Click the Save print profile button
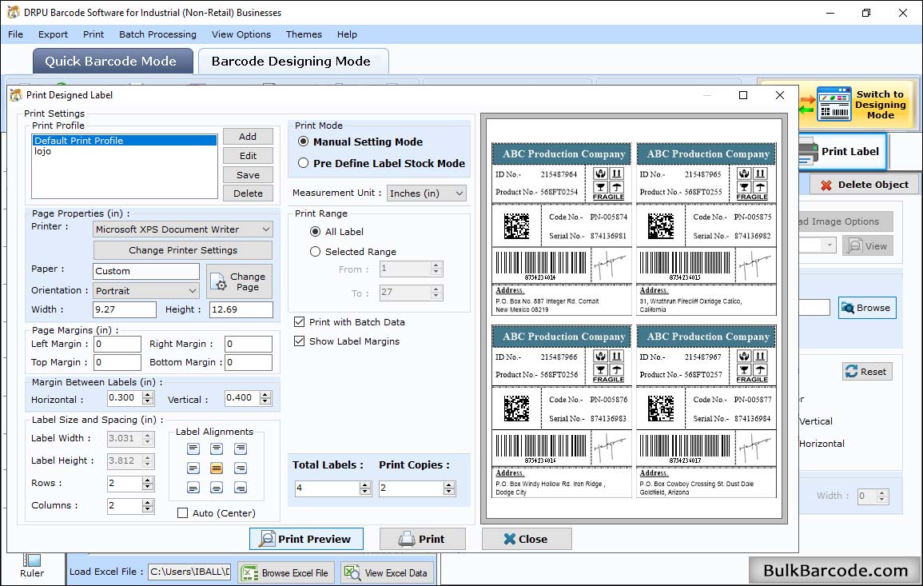Viewport: 923px width, 586px height. pos(248,175)
